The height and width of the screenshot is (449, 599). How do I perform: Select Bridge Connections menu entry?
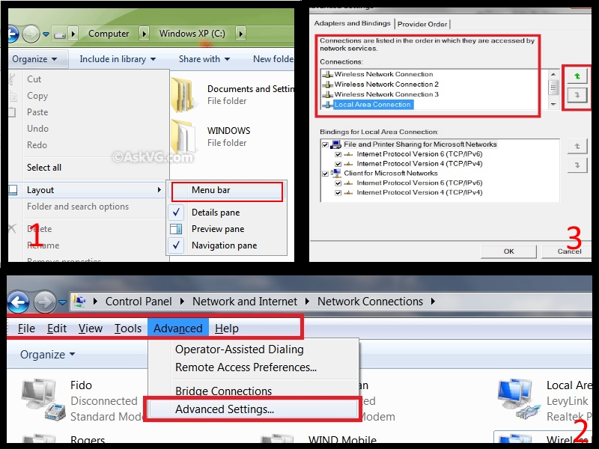click(254, 391)
